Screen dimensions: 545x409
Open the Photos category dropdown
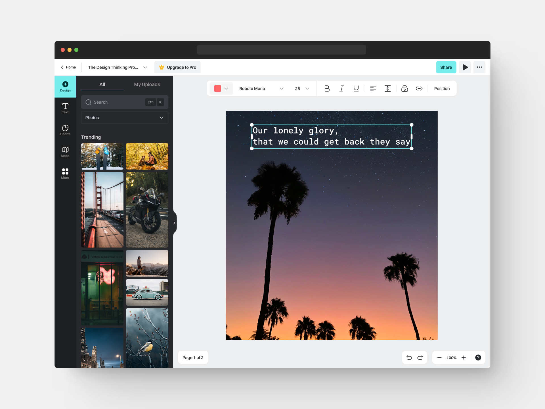[x=125, y=118]
